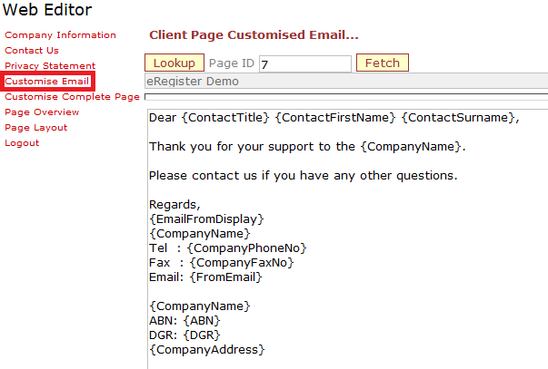Screen dimensions: 548x369
Task: Click the Client Page Customised Email heading
Action: click(254, 36)
